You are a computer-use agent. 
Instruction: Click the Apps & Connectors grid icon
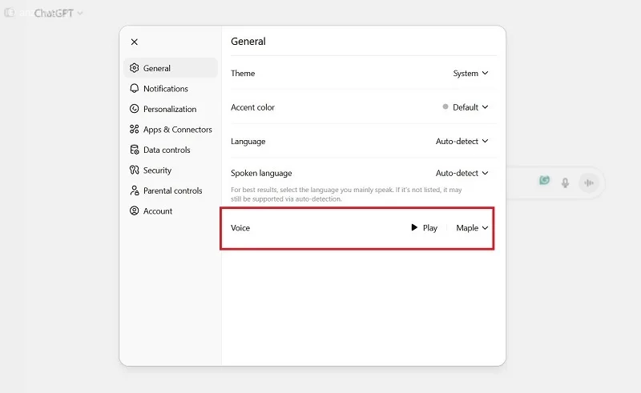(135, 130)
